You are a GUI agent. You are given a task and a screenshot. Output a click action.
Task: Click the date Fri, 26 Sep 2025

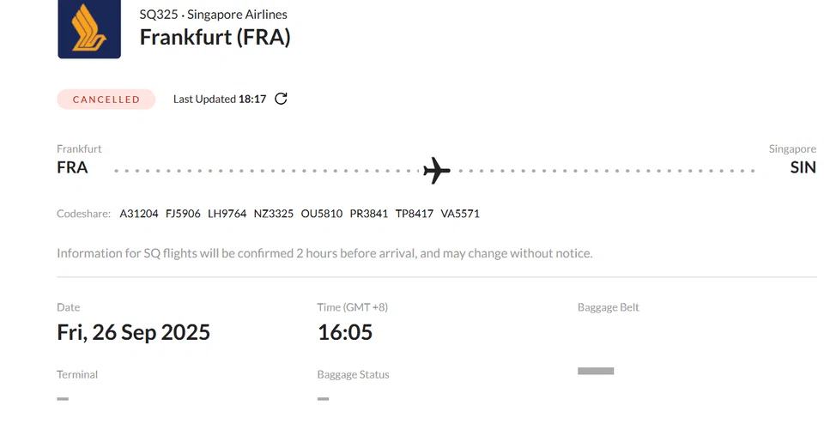click(x=133, y=332)
